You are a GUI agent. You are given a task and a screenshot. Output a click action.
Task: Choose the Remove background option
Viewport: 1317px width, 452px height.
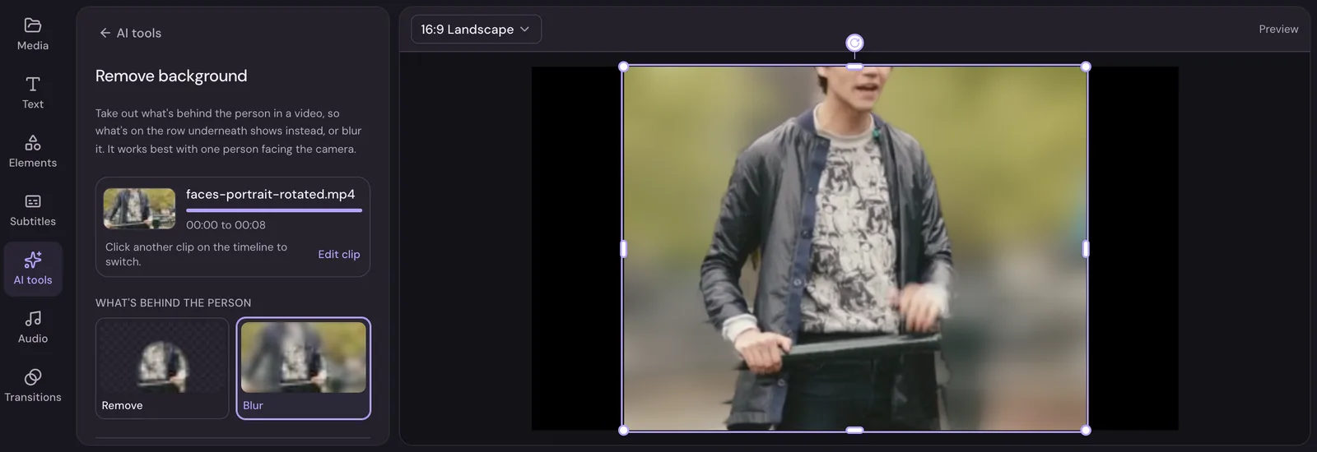pyautogui.click(x=162, y=368)
